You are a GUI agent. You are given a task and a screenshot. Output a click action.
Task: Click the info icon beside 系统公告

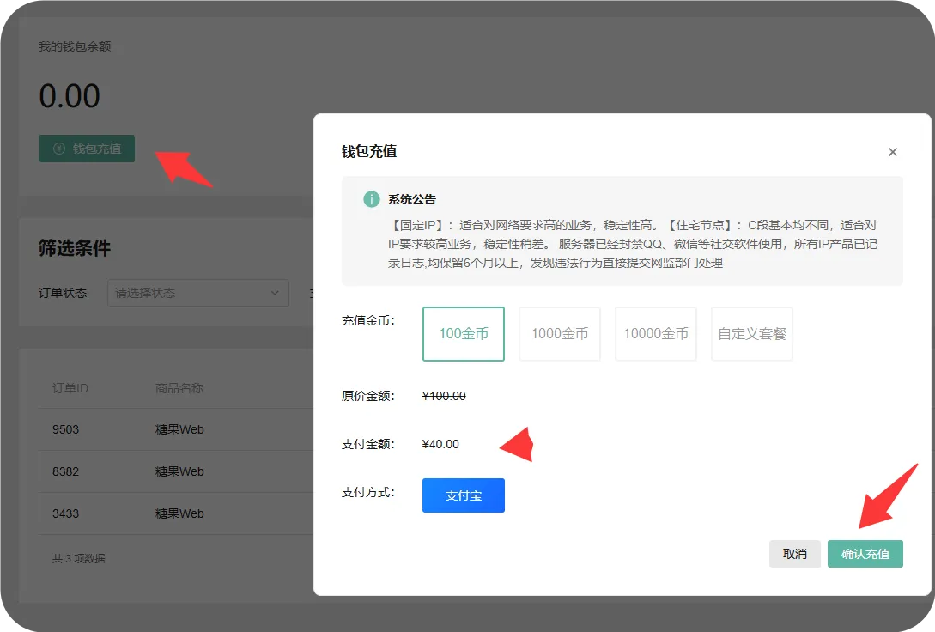(372, 199)
